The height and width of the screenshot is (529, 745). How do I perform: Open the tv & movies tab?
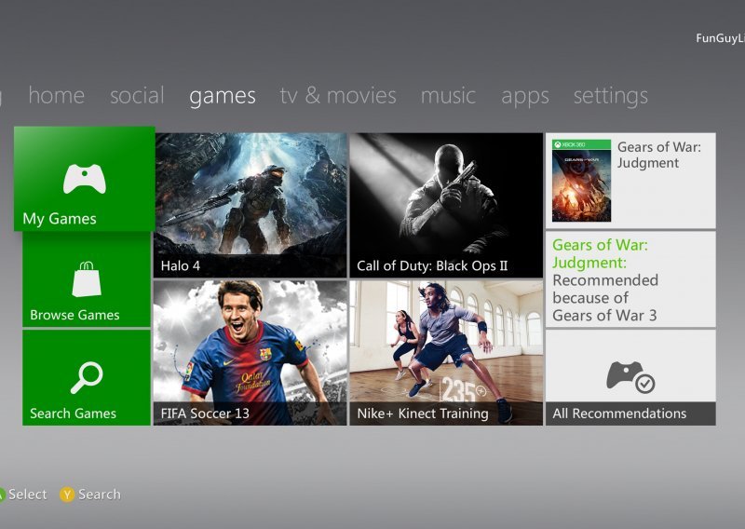pos(338,96)
